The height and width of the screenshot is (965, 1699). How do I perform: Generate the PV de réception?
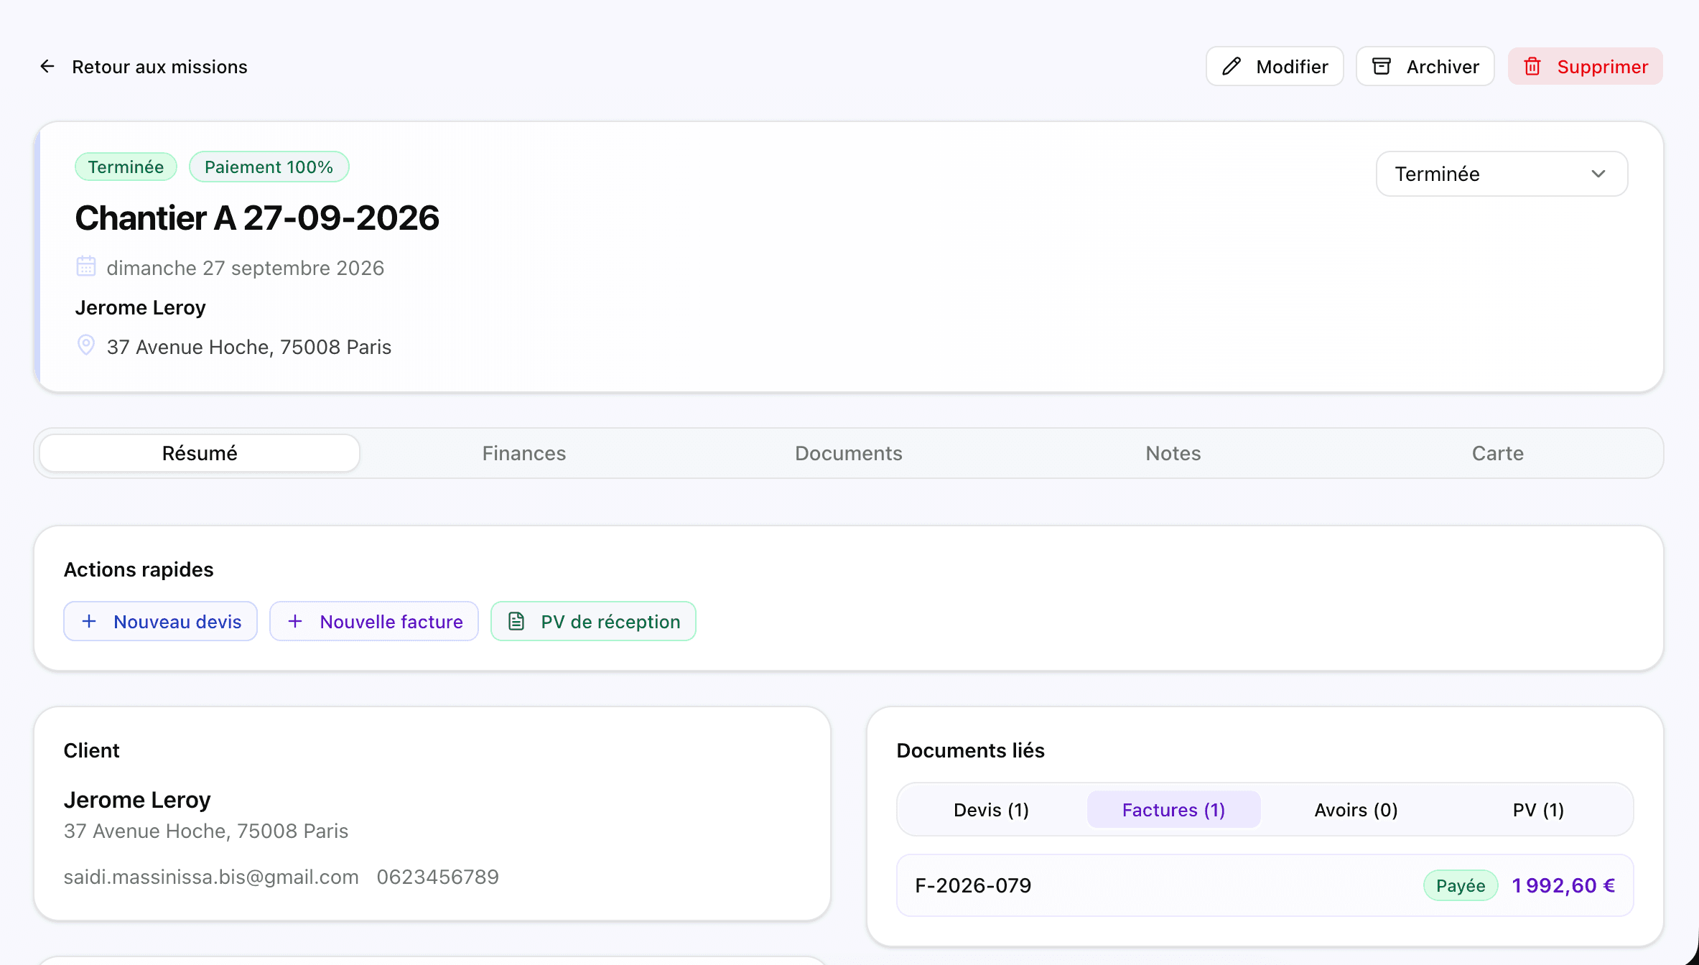point(593,621)
